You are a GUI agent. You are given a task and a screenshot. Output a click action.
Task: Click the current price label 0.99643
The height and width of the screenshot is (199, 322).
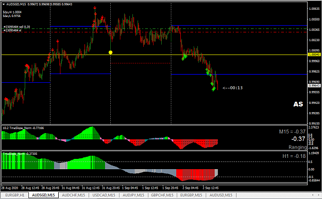click(x=314, y=86)
